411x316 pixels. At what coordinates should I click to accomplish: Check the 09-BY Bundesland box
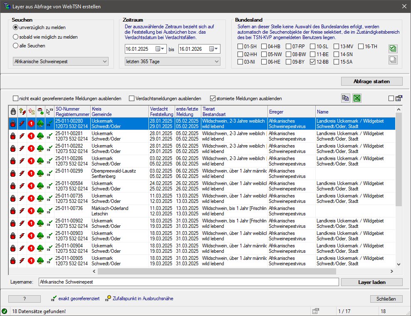(288, 62)
